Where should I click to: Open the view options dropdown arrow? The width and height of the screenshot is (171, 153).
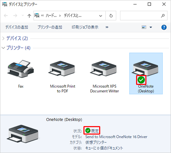click(151, 27)
